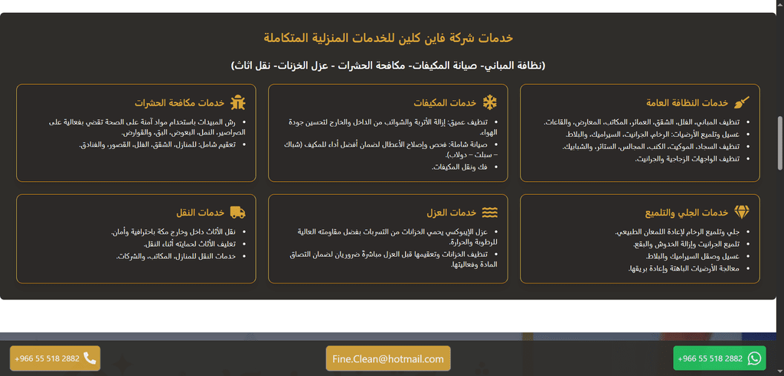Click the line تنظيف السجاد، الموكيت، الكنب
The height and width of the screenshot is (376, 784).
point(651,147)
